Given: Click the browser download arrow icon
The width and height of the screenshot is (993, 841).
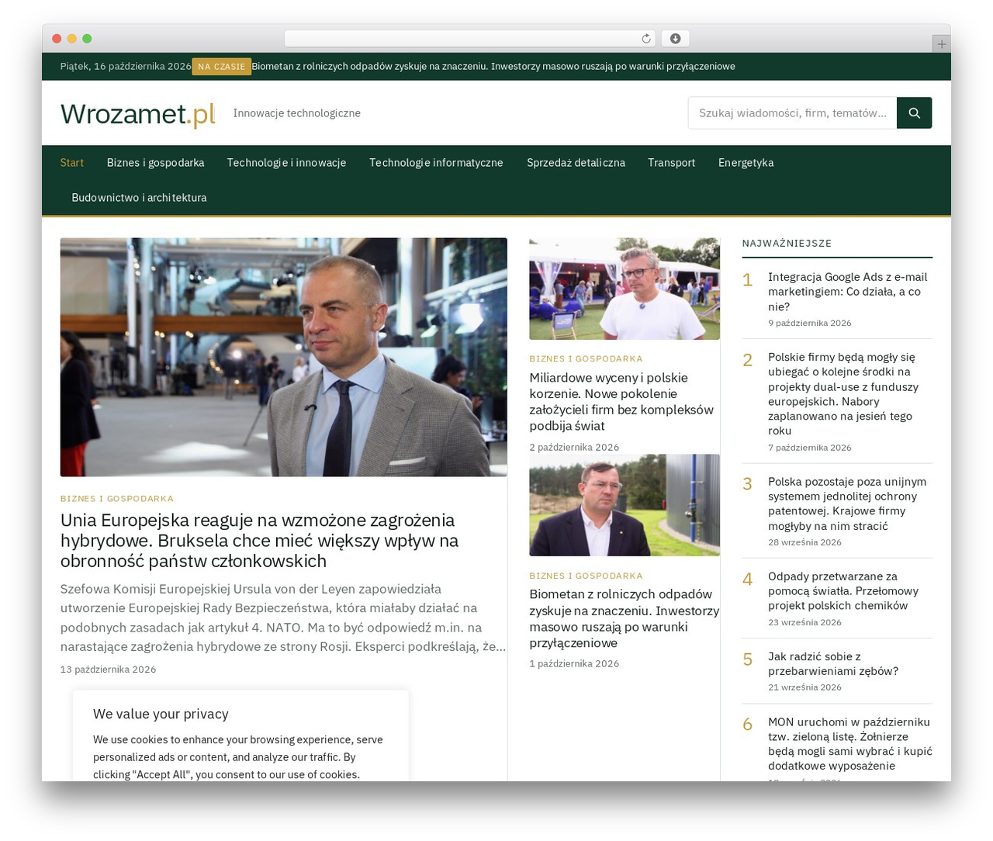Looking at the screenshot, I should click(x=675, y=39).
